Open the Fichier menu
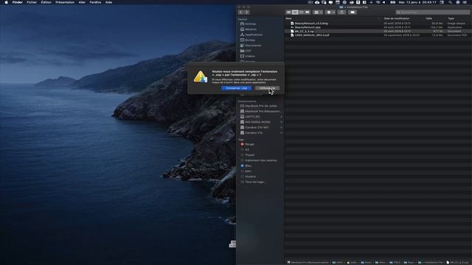 pos(32,2)
